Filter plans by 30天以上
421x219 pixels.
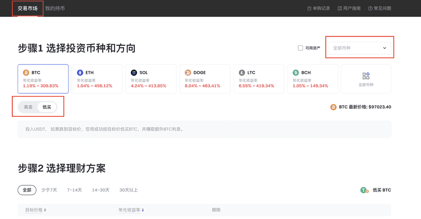pyautogui.click(x=128, y=190)
